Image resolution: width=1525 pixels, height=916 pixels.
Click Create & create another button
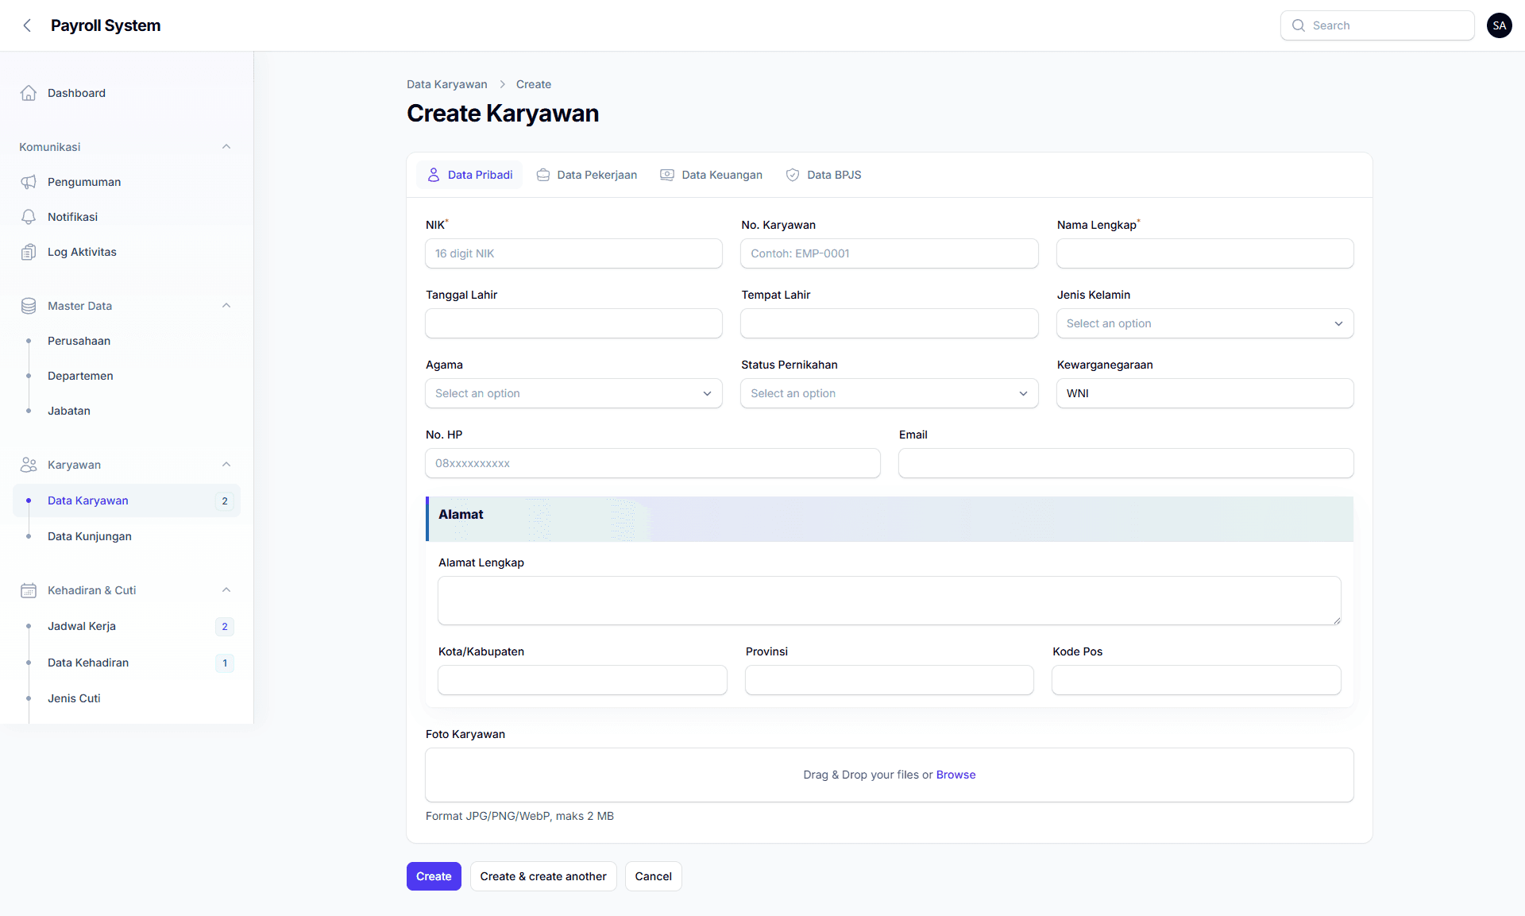(x=543, y=876)
